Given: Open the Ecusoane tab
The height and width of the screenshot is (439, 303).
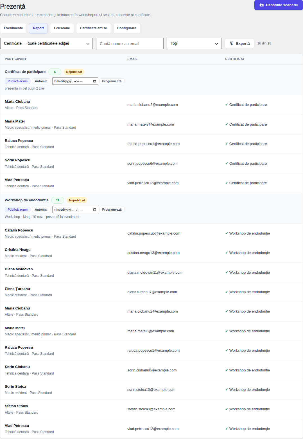Looking at the screenshot, I should [x=62, y=28].
